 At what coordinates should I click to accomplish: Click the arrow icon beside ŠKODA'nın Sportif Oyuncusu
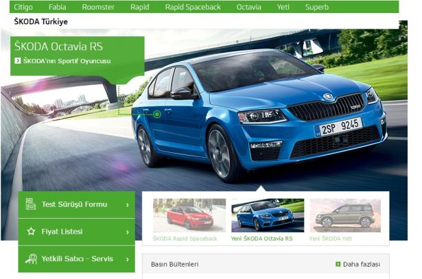[x=17, y=61]
